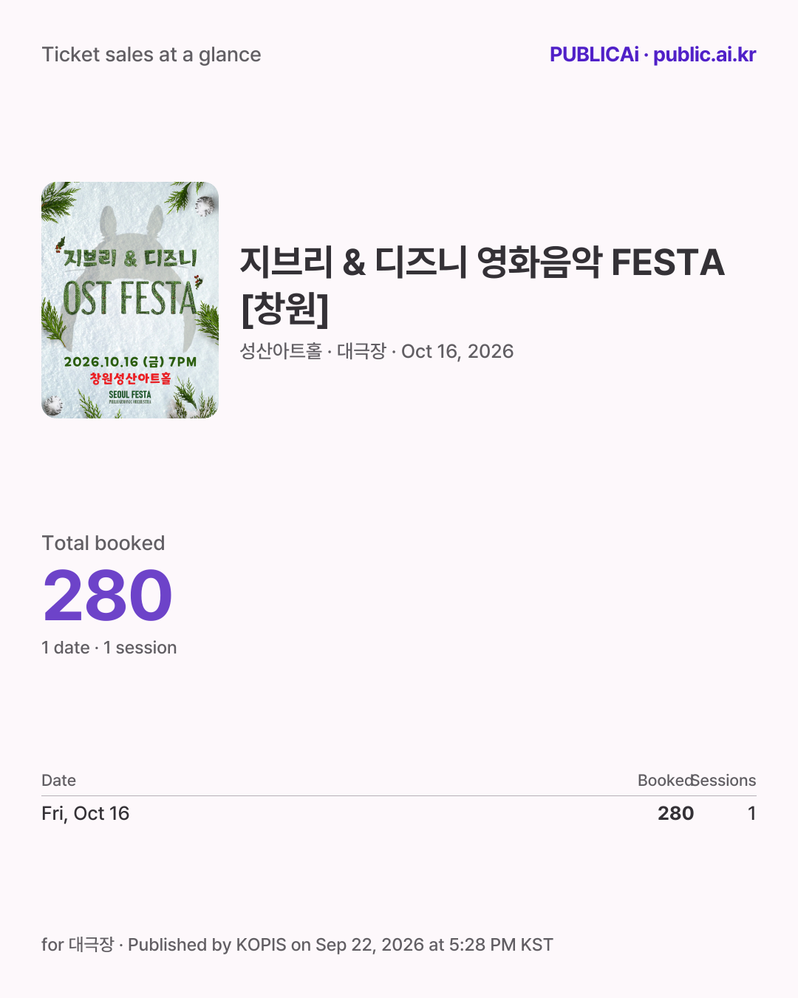Click the session count 1 in table row
Viewport: 798px width, 998px height.
click(x=751, y=813)
